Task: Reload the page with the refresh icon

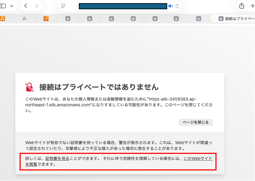Action: [177, 6]
